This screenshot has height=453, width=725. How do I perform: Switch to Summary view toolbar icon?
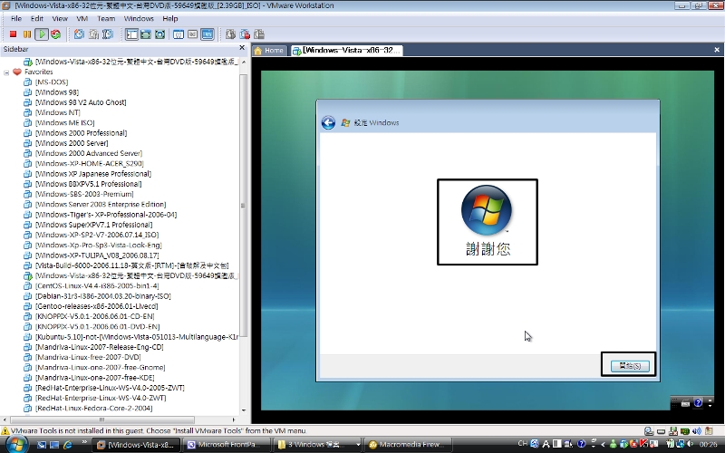(x=179, y=34)
